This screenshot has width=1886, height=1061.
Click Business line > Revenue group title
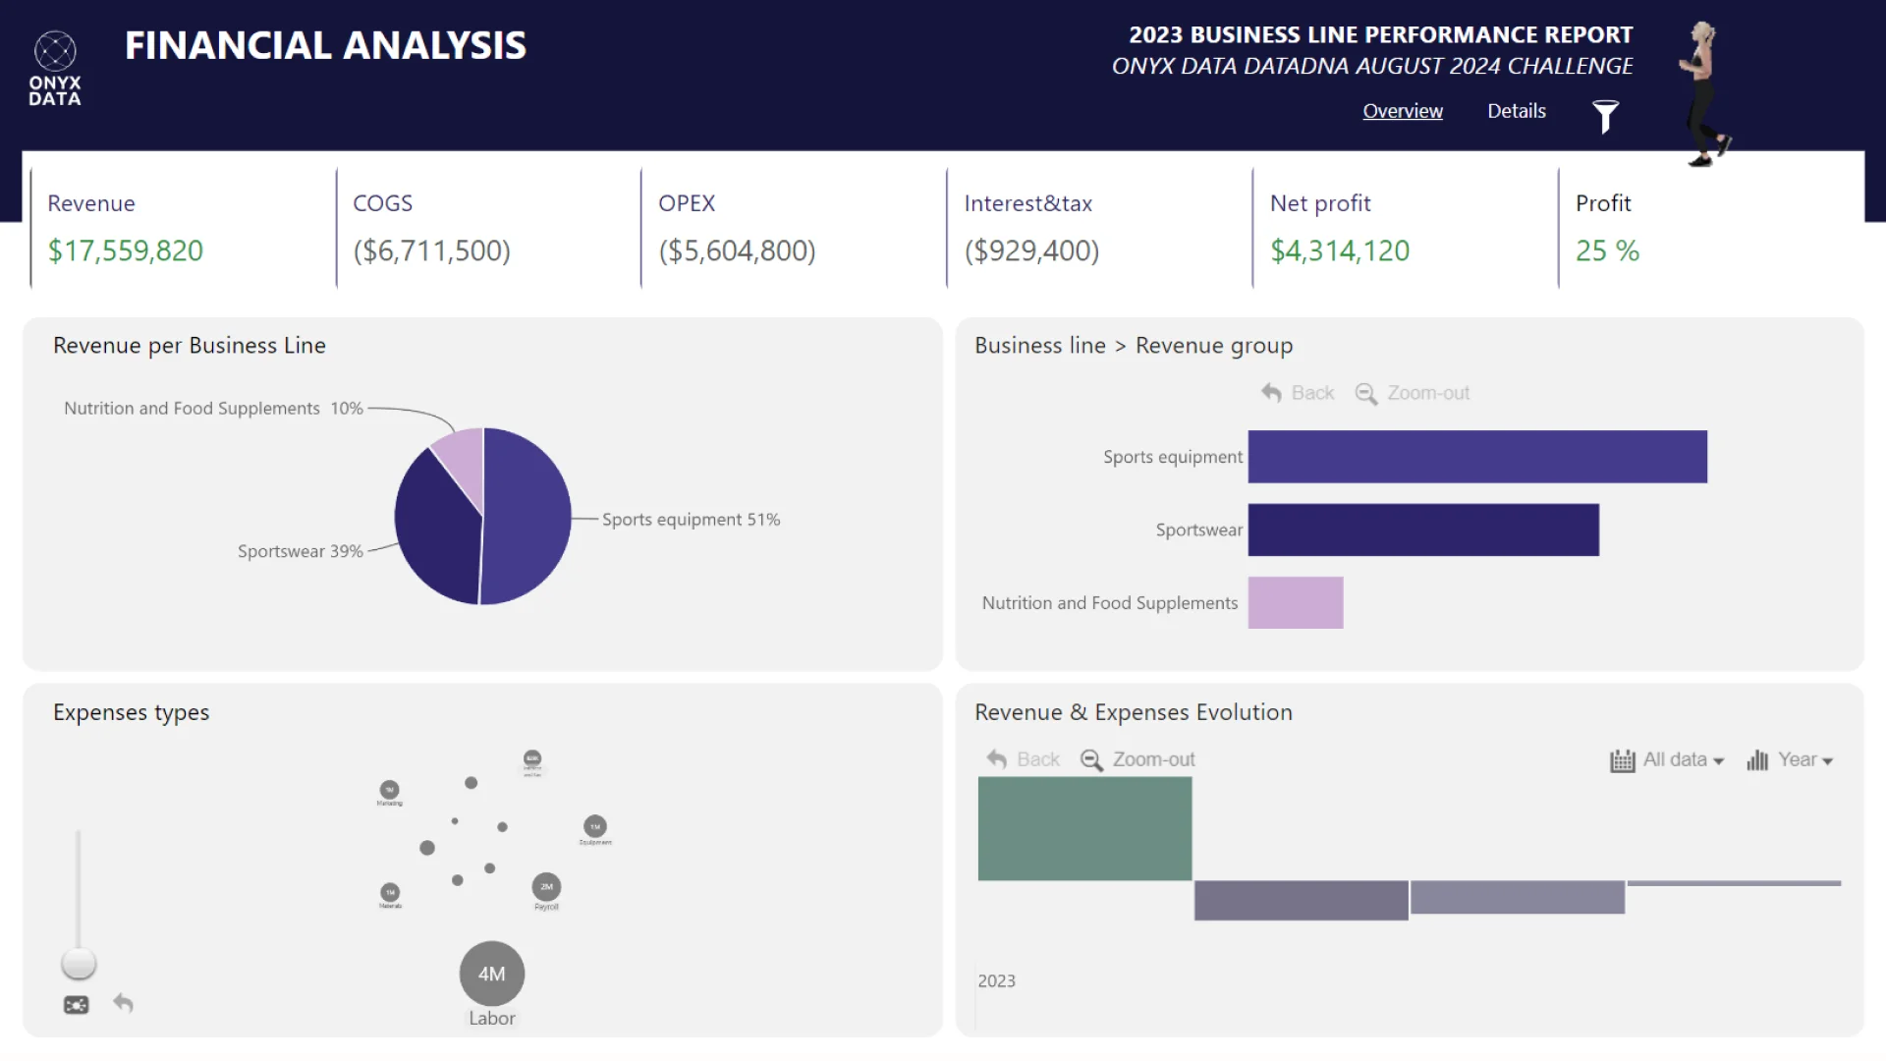pos(1134,346)
